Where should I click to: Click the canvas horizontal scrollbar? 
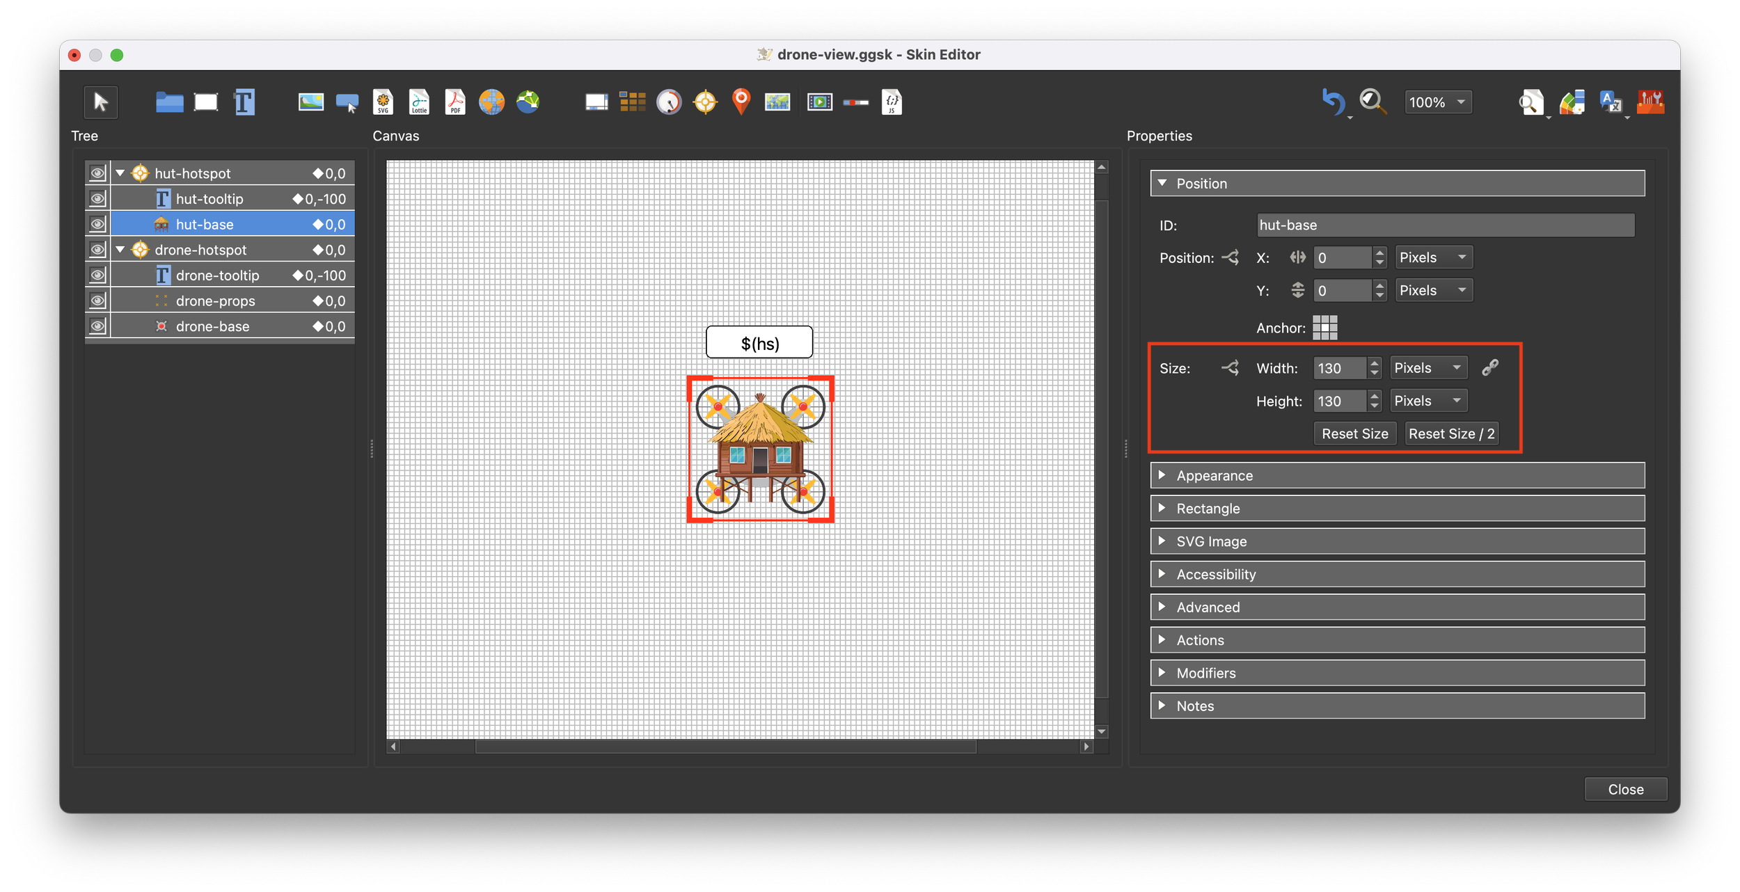click(725, 747)
